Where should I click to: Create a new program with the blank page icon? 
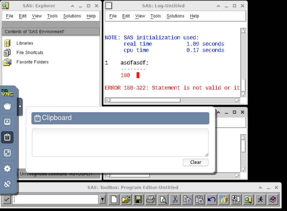click(114, 200)
